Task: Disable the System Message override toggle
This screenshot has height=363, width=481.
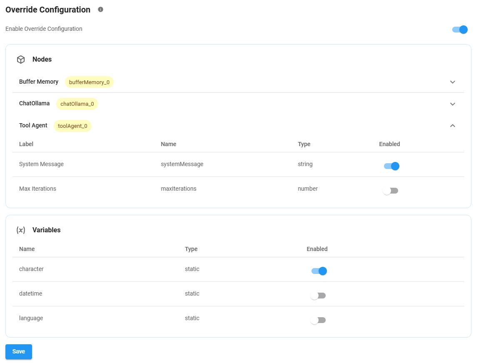Action: point(391,166)
